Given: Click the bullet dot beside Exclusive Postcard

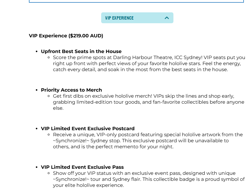Looking at the screenshot, I should point(37,129).
